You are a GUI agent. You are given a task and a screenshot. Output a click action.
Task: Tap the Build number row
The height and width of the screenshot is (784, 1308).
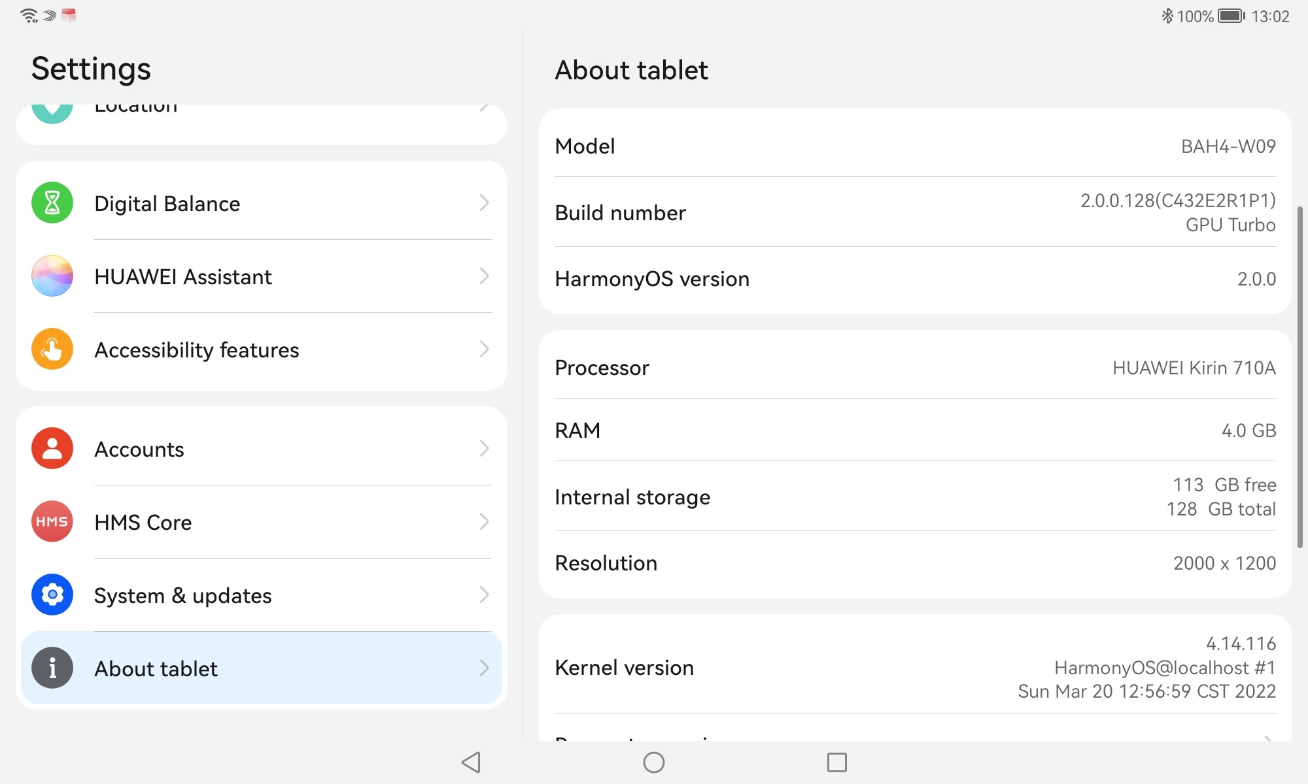coord(916,212)
